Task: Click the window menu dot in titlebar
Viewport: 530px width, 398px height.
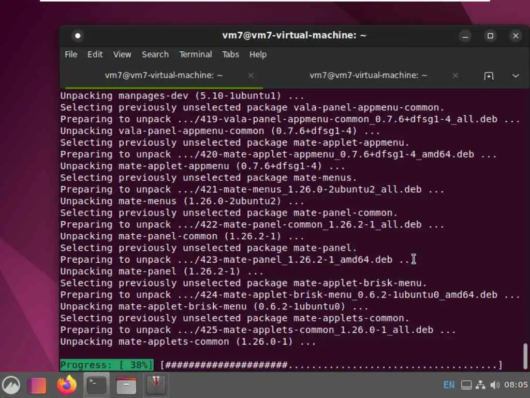Action: coord(78,36)
